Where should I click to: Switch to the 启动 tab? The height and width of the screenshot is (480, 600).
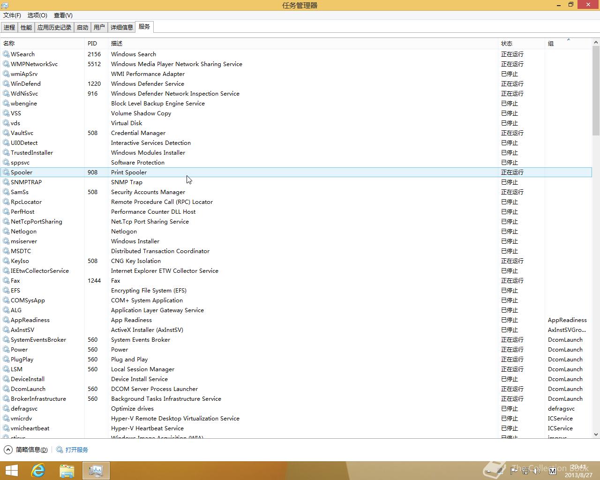click(82, 28)
